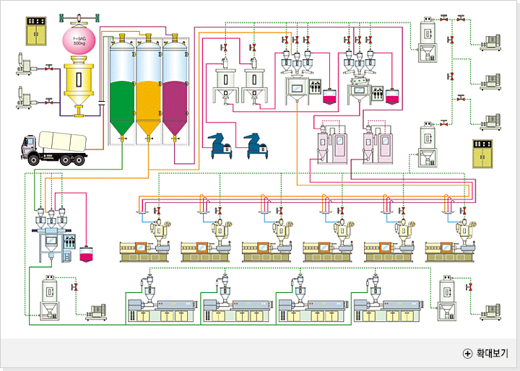Viewport: 520px width, 371px height.
Task: Select the top-right corner blower pump
Action: (x=491, y=42)
